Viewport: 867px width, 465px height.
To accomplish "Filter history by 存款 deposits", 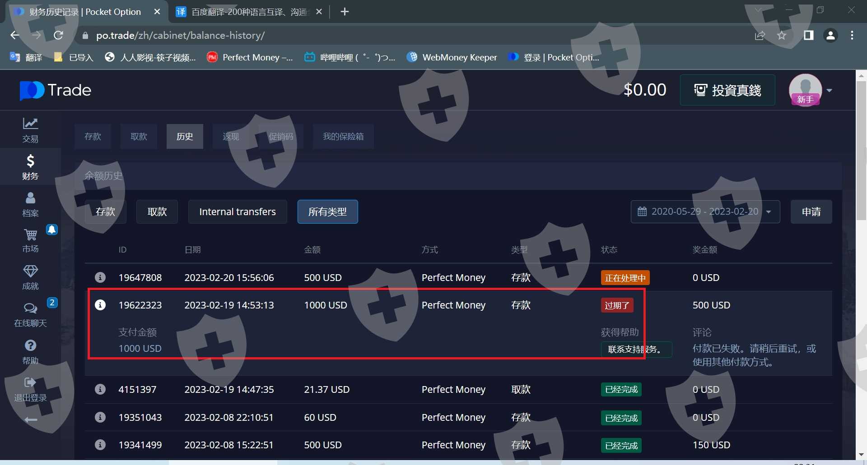I will tap(105, 212).
